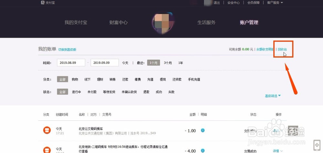Image resolution: width=323 pixels, height=153 pixels.
Task: Select 全部 in the 状态 row
Action: [x=62, y=92]
